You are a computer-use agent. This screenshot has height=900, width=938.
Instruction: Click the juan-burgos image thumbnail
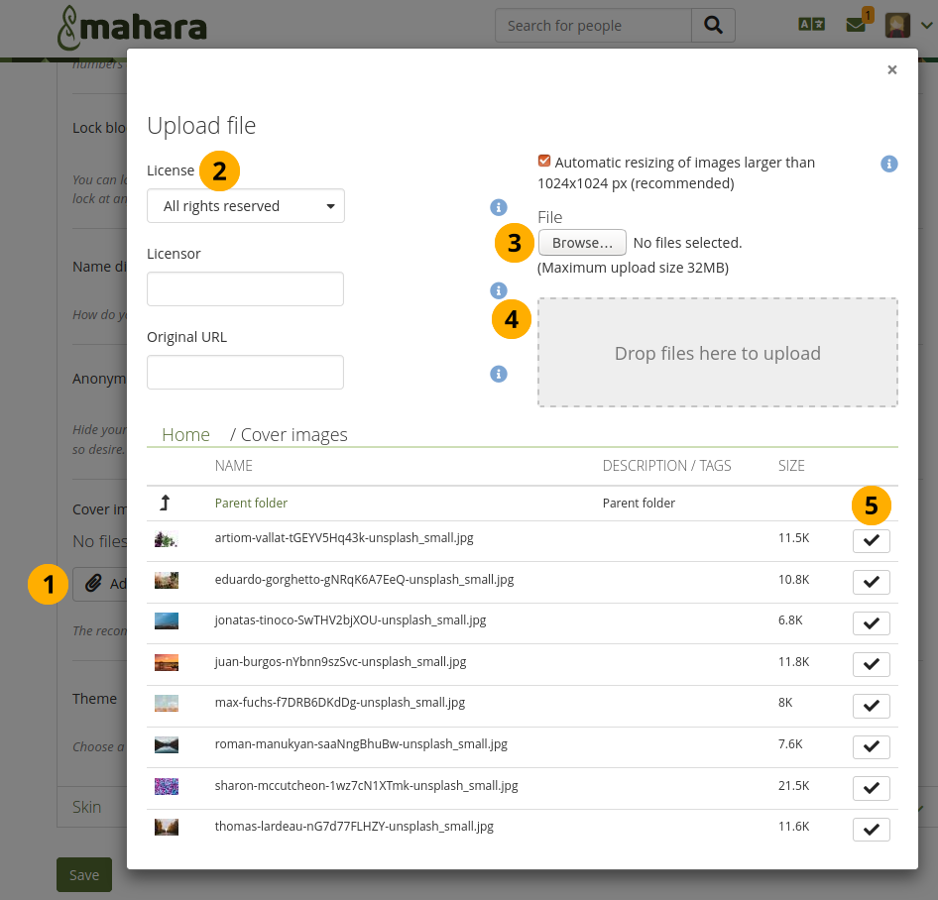166,662
